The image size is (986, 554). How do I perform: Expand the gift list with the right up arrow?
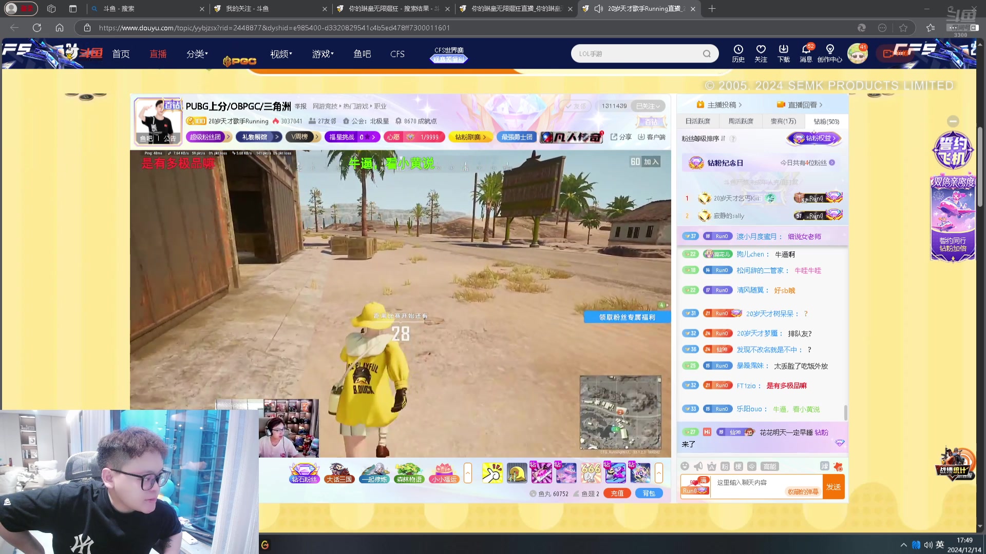point(659,473)
